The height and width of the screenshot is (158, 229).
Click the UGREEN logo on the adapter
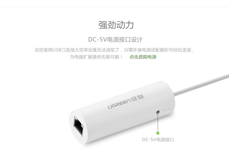pyautogui.click(x=119, y=104)
